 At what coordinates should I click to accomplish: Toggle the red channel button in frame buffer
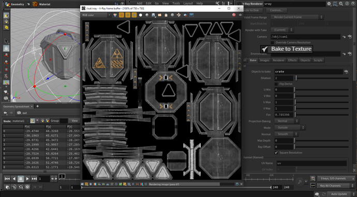click(122, 15)
